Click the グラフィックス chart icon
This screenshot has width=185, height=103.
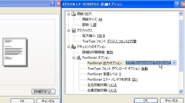pos(74,30)
